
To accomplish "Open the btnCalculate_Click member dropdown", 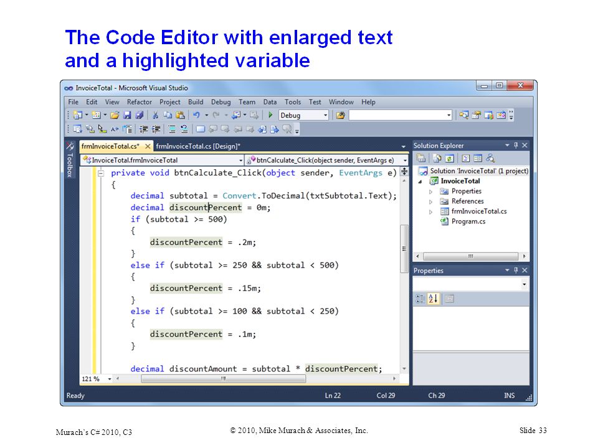I will pos(405,161).
